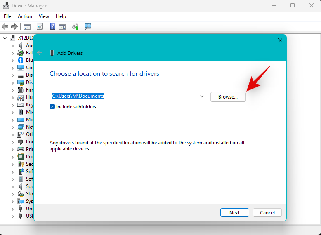This screenshot has height=235, width=321.
Task: Select the unknown device icon of the Oth row
Action: (x=21, y=134)
